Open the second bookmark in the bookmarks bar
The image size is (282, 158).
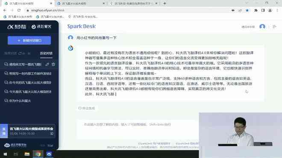pos(50,17)
